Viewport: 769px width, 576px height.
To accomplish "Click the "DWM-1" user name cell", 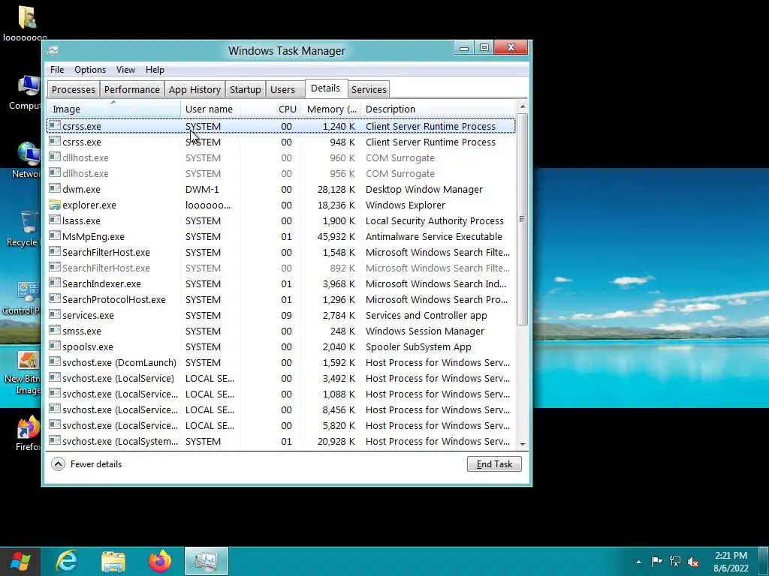I will 202,189.
